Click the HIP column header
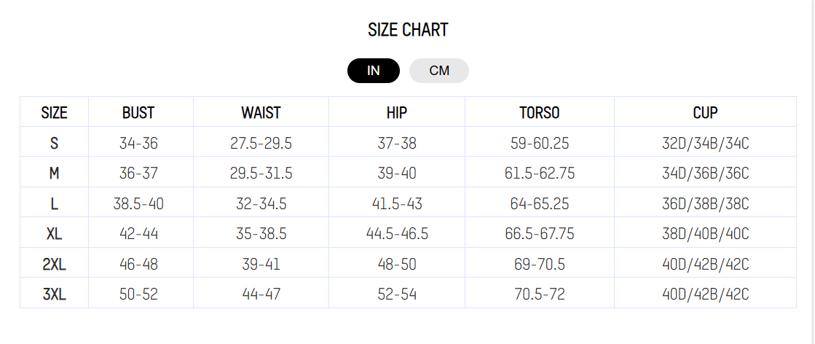 (397, 113)
